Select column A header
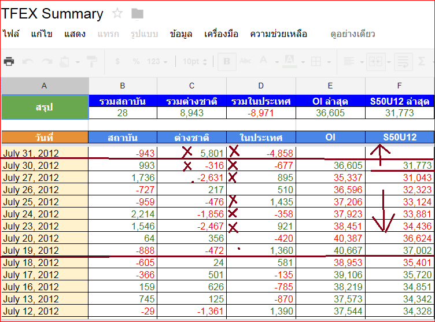 click(45, 86)
